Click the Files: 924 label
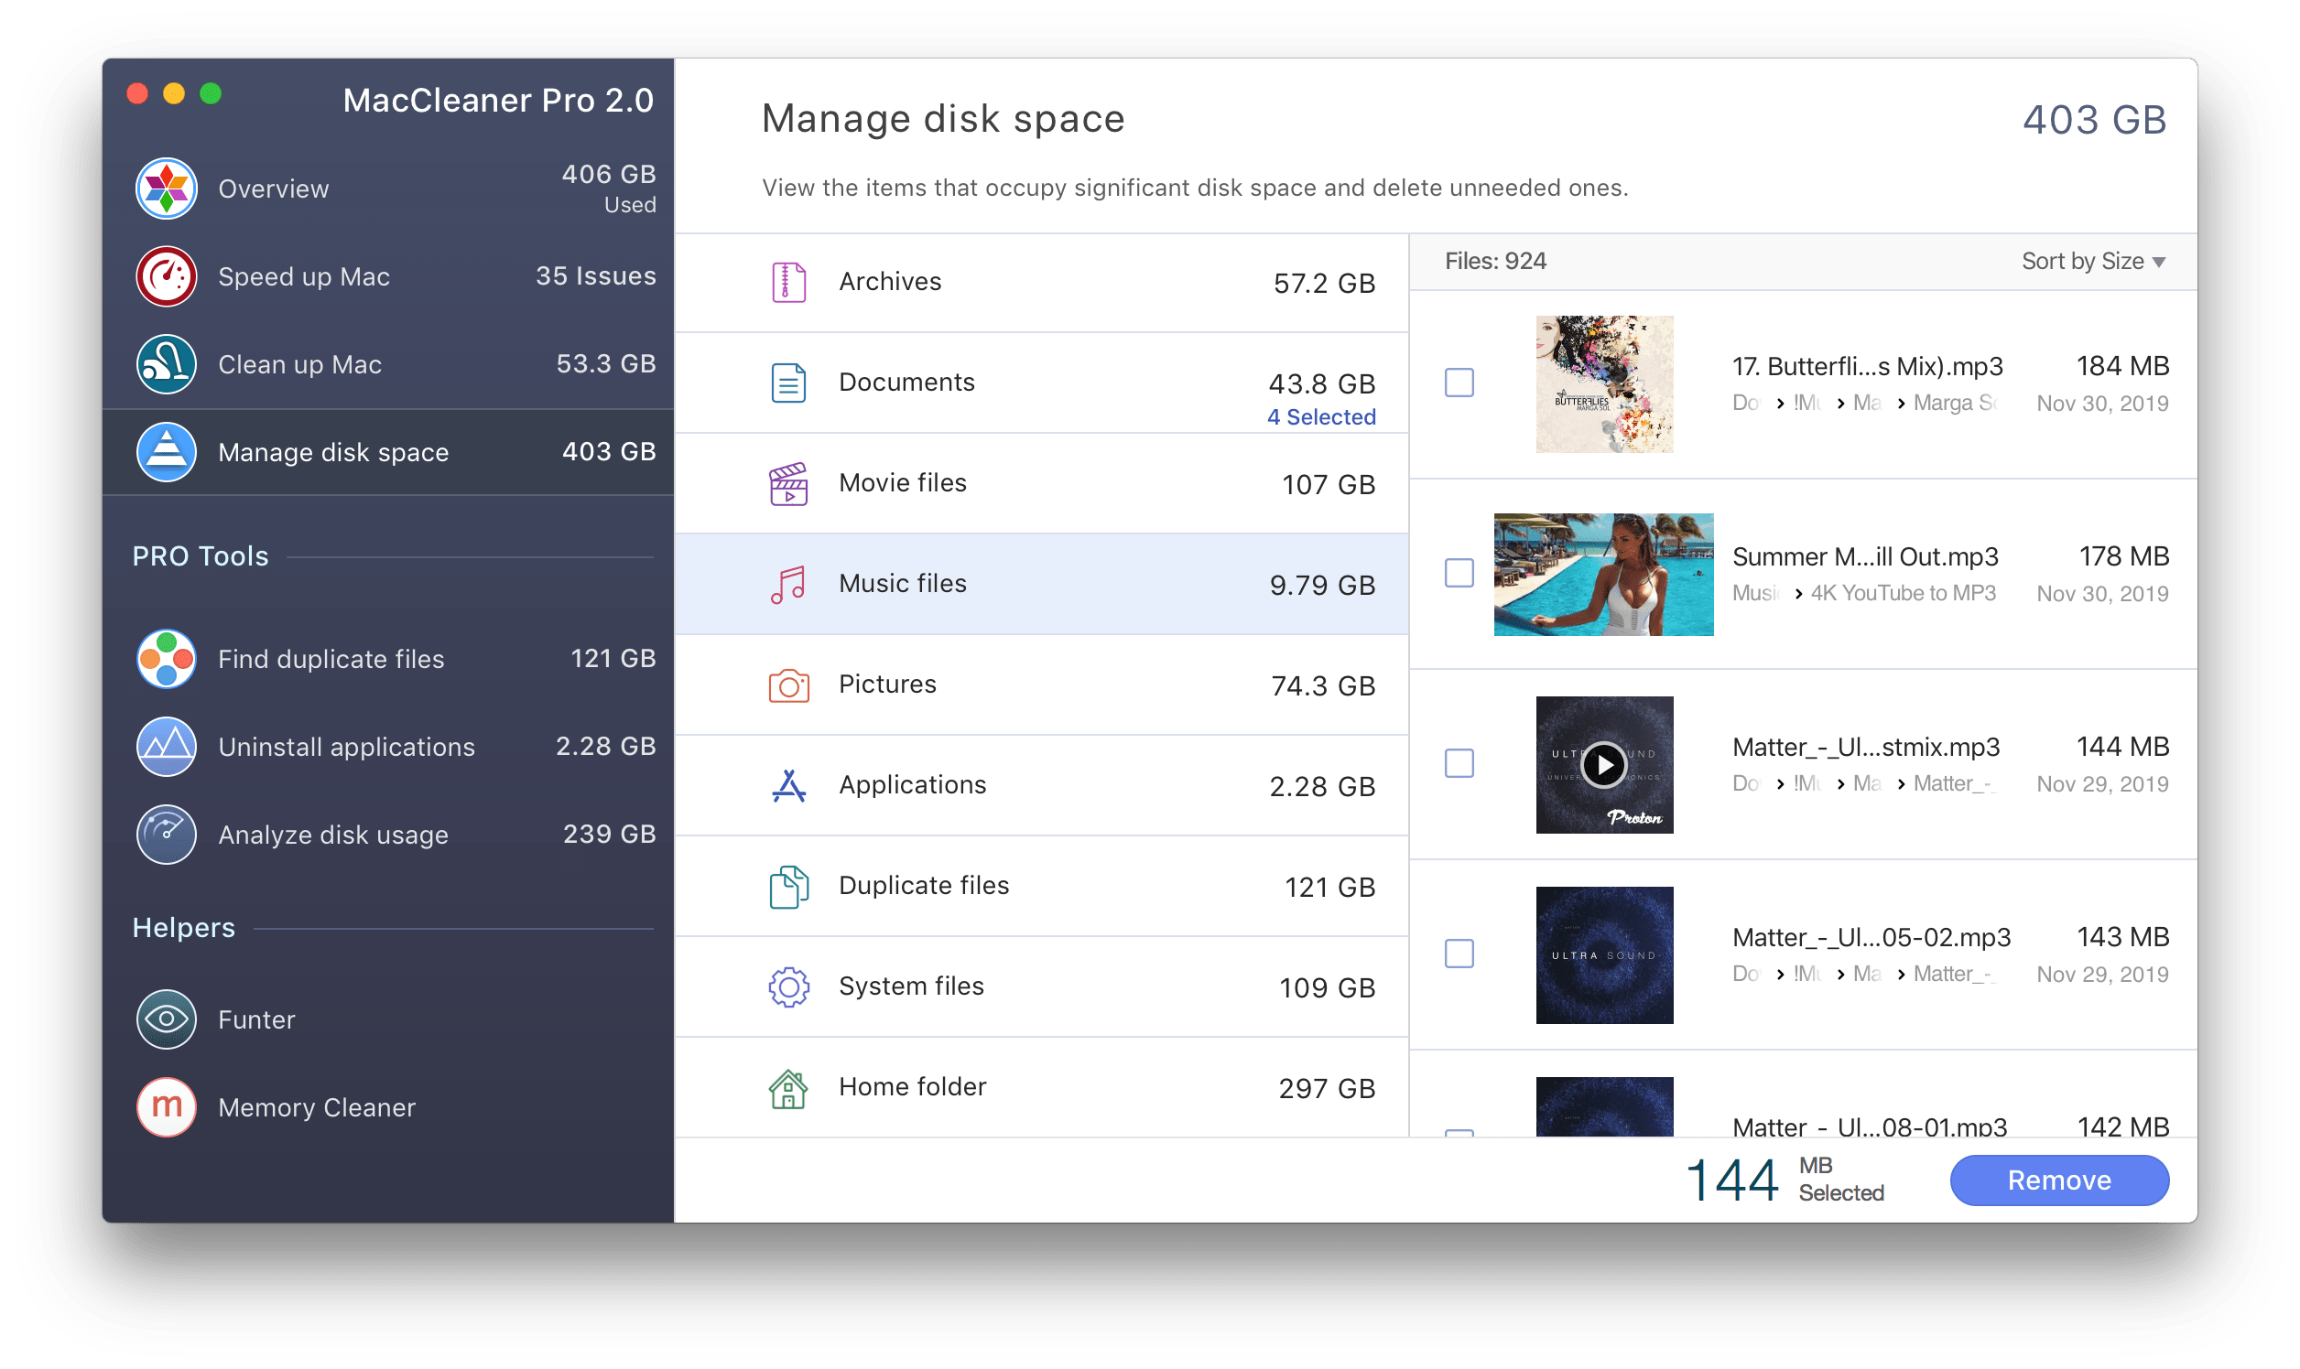The width and height of the screenshot is (2300, 1369). tap(1495, 261)
